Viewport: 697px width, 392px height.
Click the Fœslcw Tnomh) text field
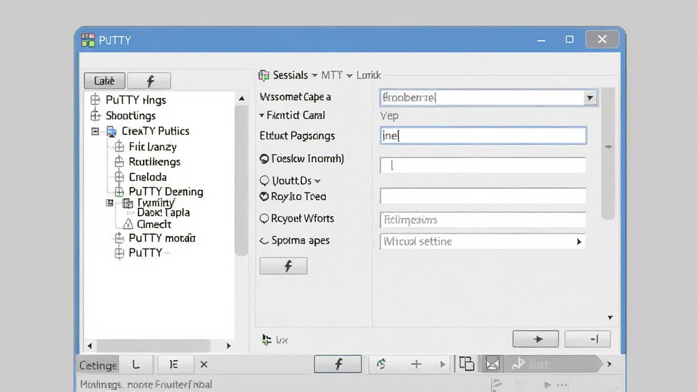[483, 165]
